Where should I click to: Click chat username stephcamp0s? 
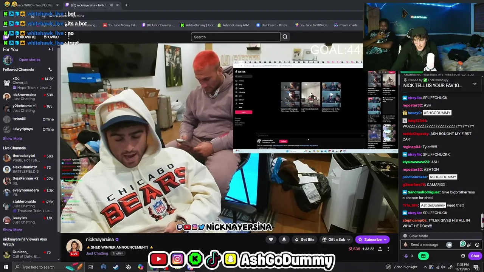(x=414, y=220)
